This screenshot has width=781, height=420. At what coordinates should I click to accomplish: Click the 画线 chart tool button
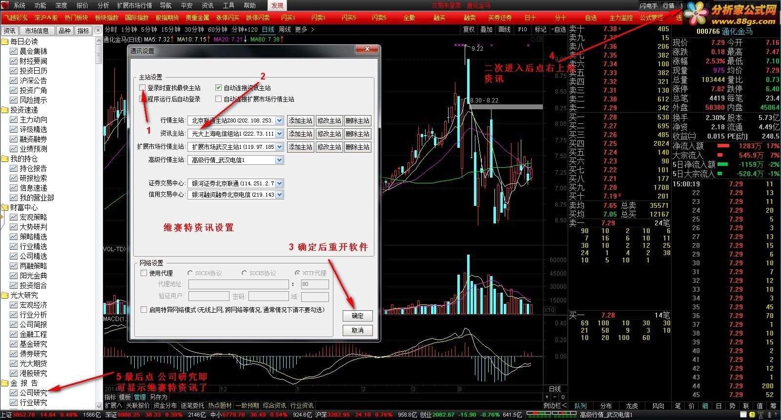point(504,30)
